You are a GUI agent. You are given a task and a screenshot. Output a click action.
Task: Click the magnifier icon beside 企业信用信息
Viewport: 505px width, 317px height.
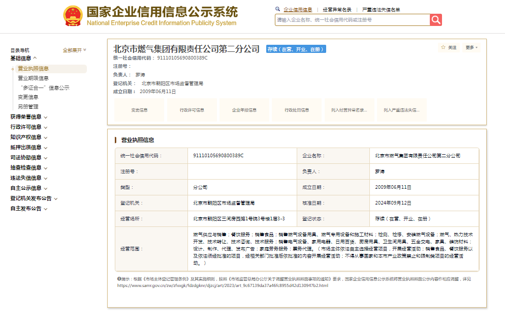point(277,9)
